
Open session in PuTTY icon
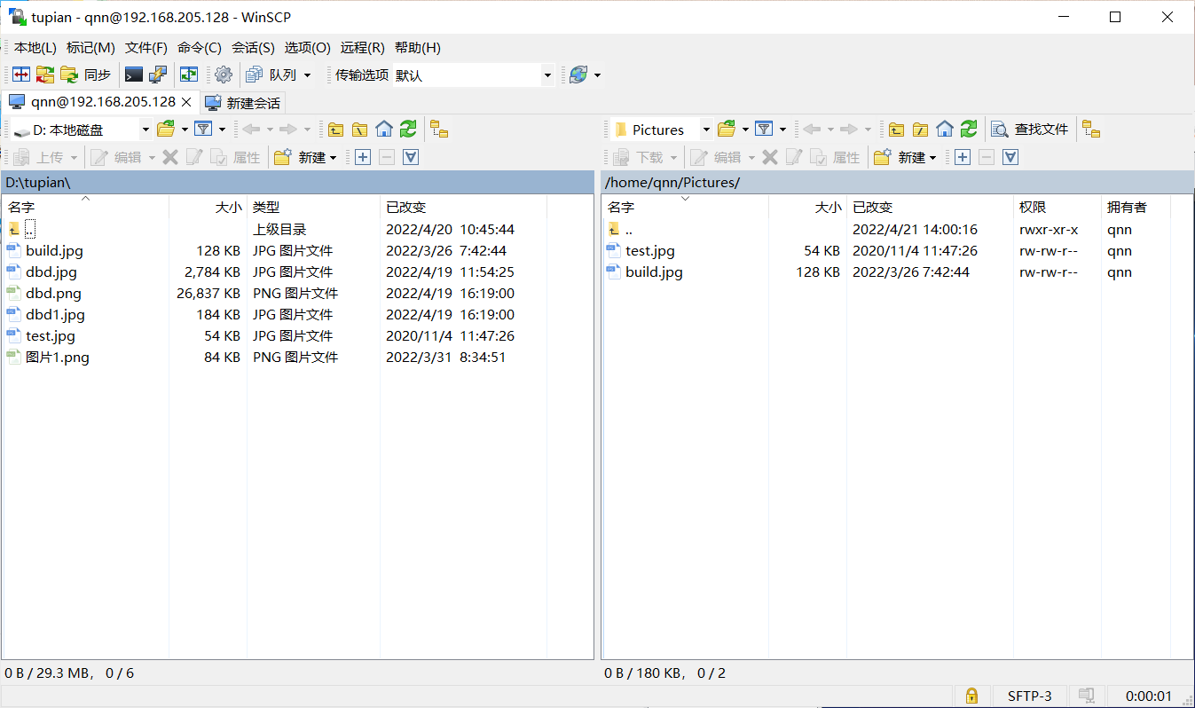click(158, 75)
